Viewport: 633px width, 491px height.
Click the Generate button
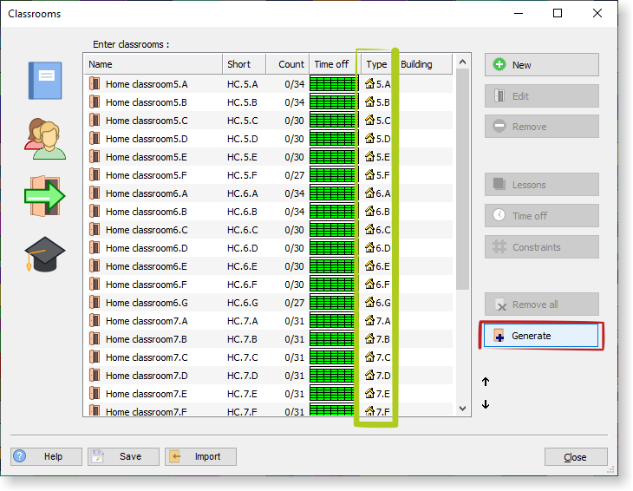pos(541,336)
